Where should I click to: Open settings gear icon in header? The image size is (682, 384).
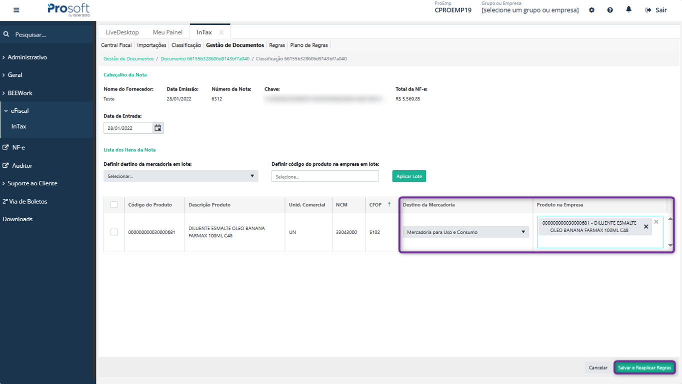[591, 10]
